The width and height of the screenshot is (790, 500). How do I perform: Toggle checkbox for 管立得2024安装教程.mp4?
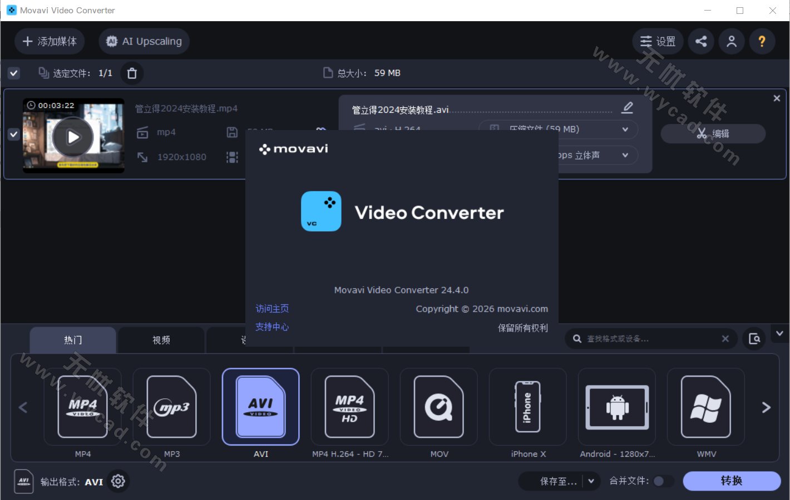[x=14, y=134]
